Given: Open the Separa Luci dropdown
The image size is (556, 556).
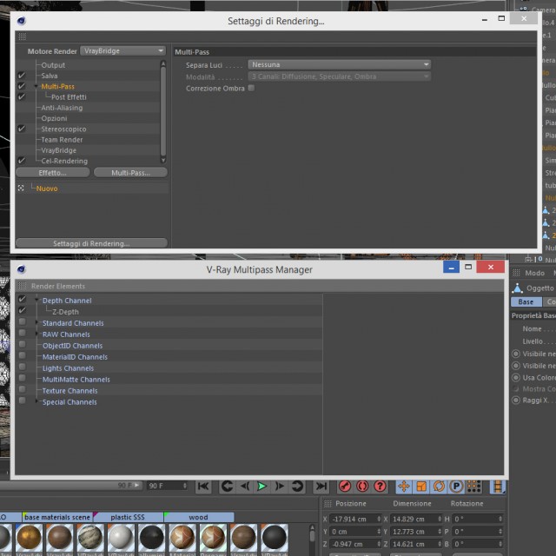Looking at the screenshot, I should point(340,64).
